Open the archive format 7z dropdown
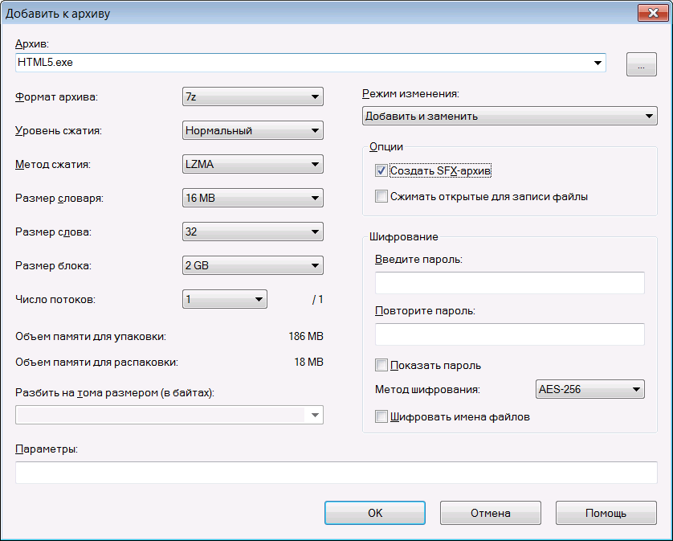This screenshot has height=541, width=673. point(253,96)
